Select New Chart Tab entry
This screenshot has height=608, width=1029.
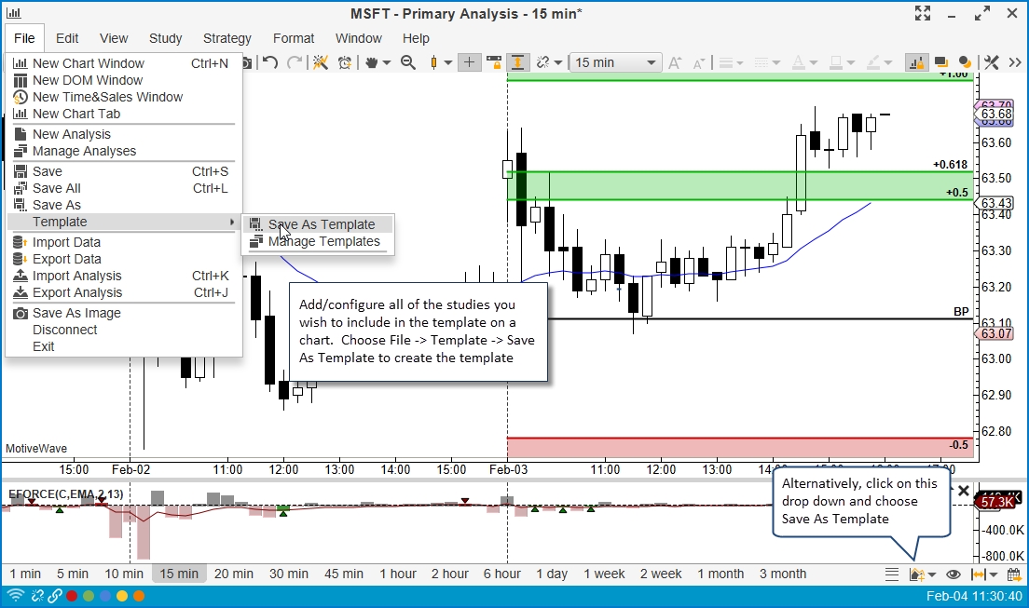[x=123, y=115]
